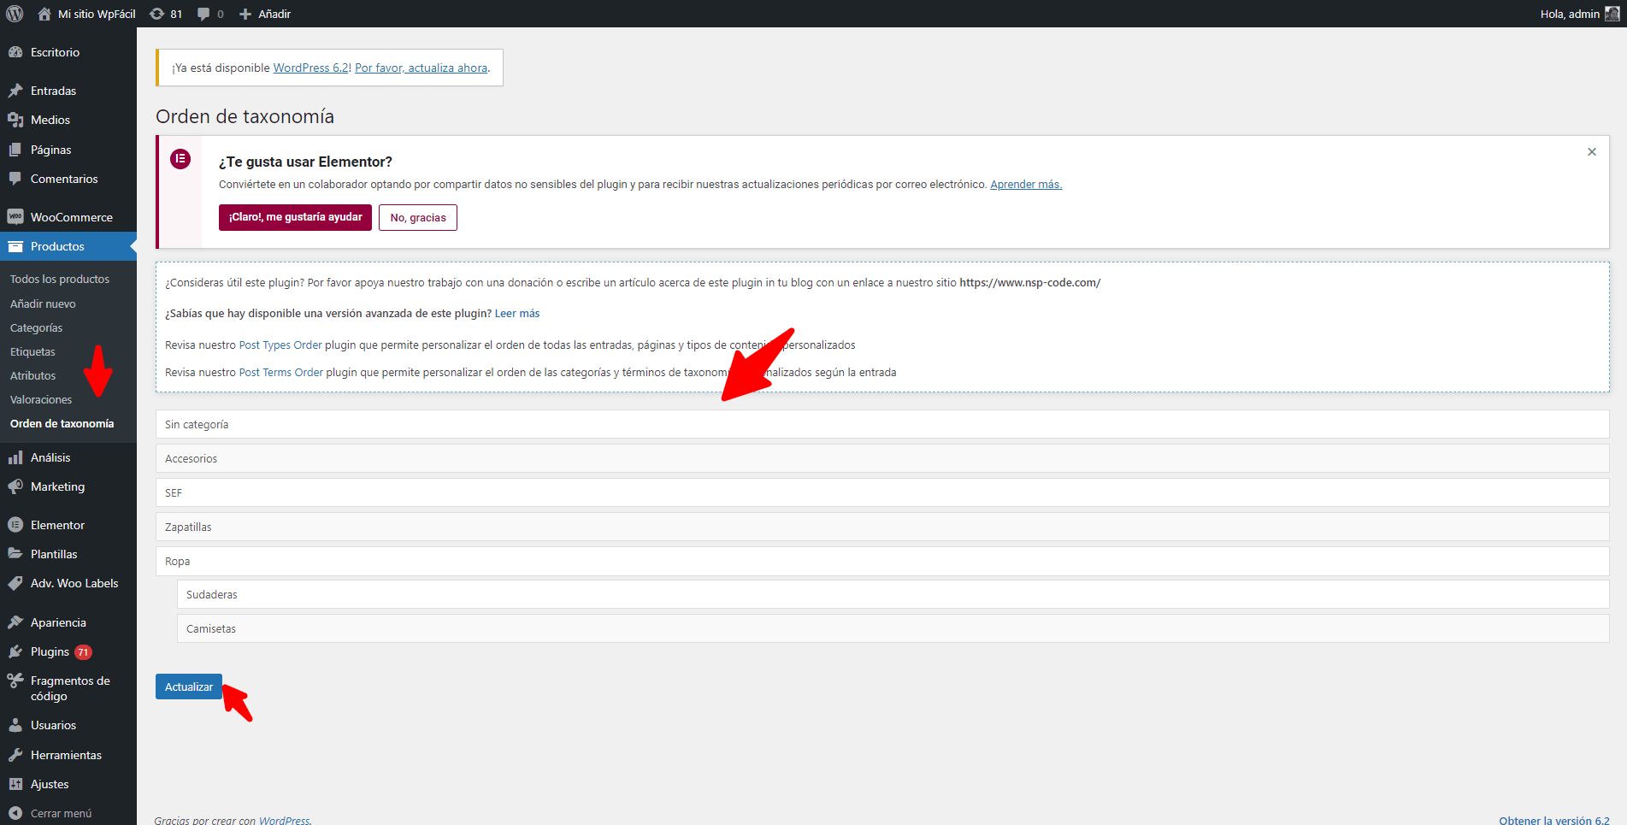
Task: Click the Adv. Woo Labels tag icon
Action: tap(15, 583)
